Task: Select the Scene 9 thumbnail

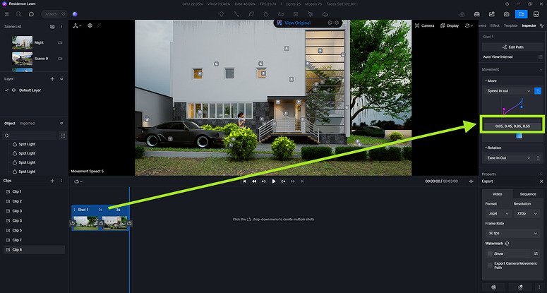Action: tap(22, 59)
